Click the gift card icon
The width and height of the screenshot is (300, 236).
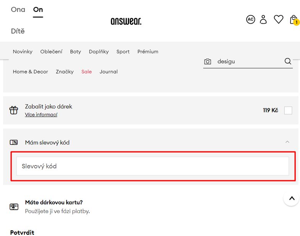tap(14, 207)
